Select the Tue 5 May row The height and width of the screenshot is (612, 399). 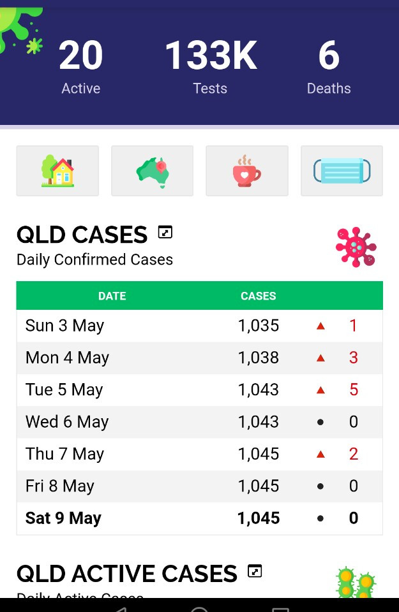click(199, 390)
